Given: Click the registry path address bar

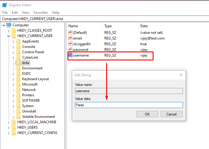Looking at the screenshot, I should (x=104, y=19).
